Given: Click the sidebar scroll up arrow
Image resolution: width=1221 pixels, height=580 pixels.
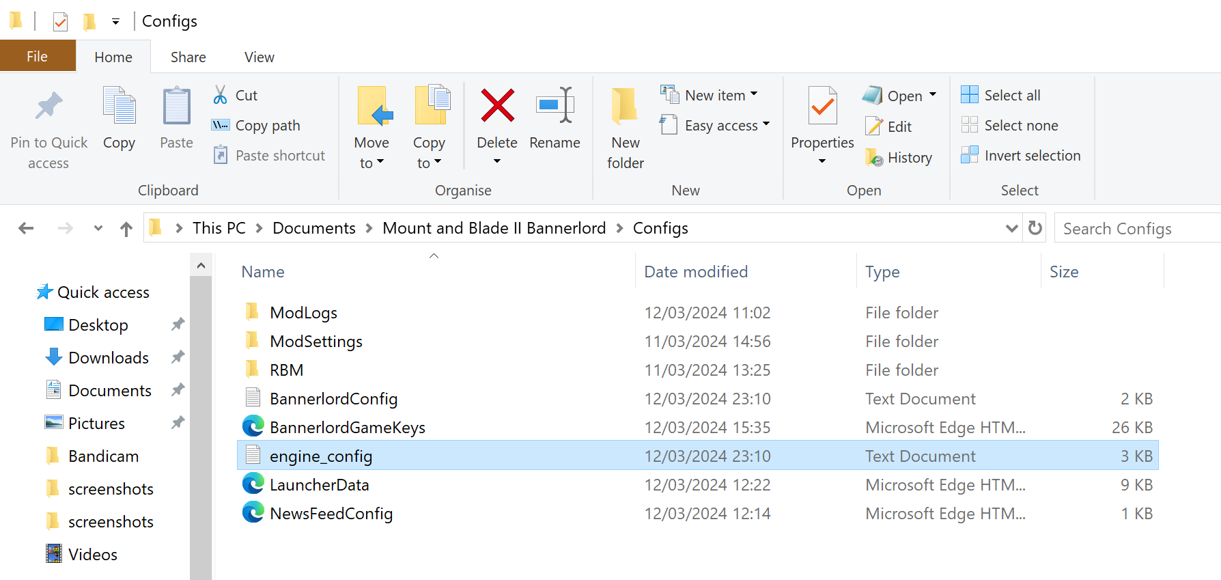Looking at the screenshot, I should (x=201, y=265).
